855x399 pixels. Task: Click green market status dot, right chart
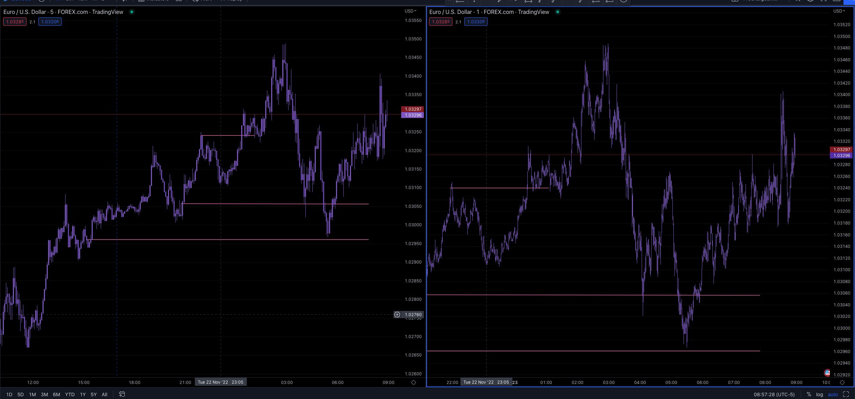click(558, 12)
